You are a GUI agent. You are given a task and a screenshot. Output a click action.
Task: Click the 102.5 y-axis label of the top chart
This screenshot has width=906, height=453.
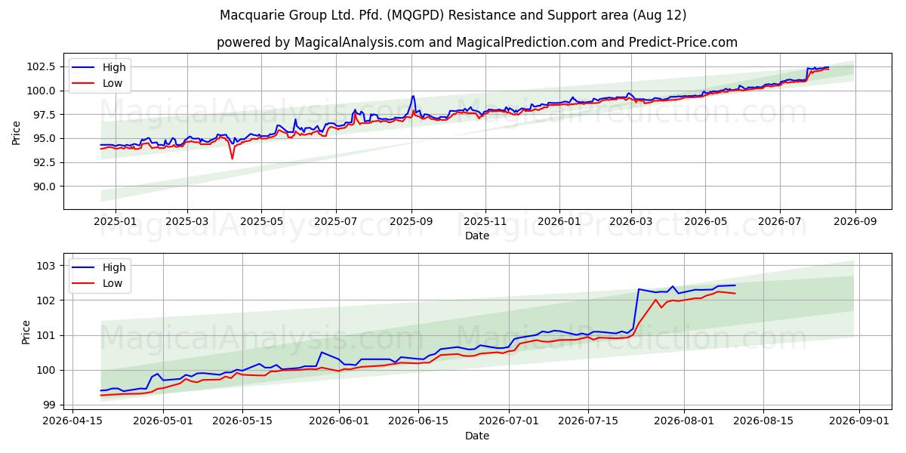tap(40, 66)
